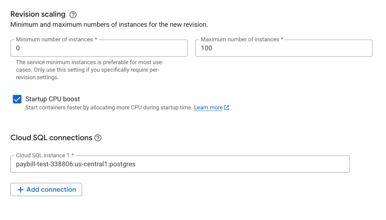Viewport: 386px width, 220px height.
Task: Select the checkmark inside Startup CPU boost box
Action: tap(17, 99)
